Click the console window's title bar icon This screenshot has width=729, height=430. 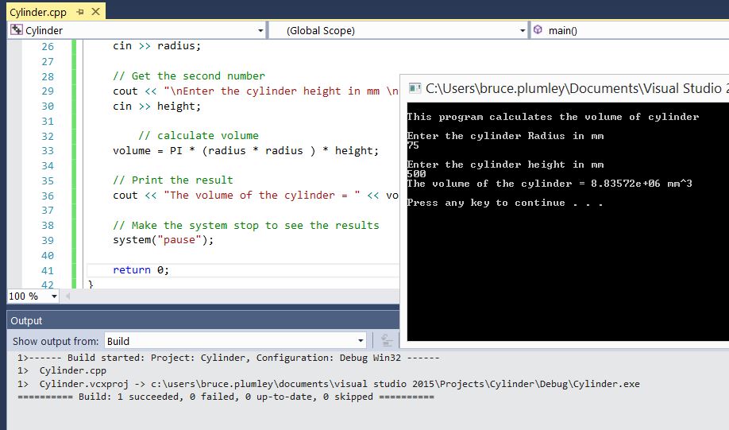coord(415,88)
